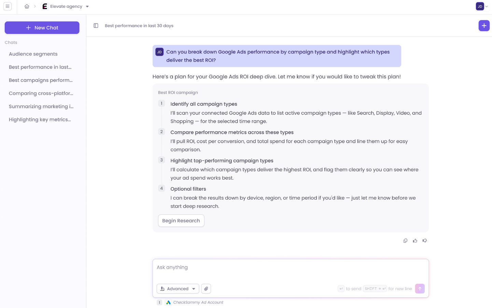Start a New Chat
The width and height of the screenshot is (492, 308).
(x=42, y=28)
